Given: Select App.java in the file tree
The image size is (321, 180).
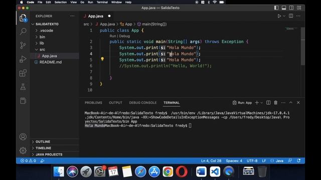Looking at the screenshot, I should pyautogui.click(x=55, y=55).
